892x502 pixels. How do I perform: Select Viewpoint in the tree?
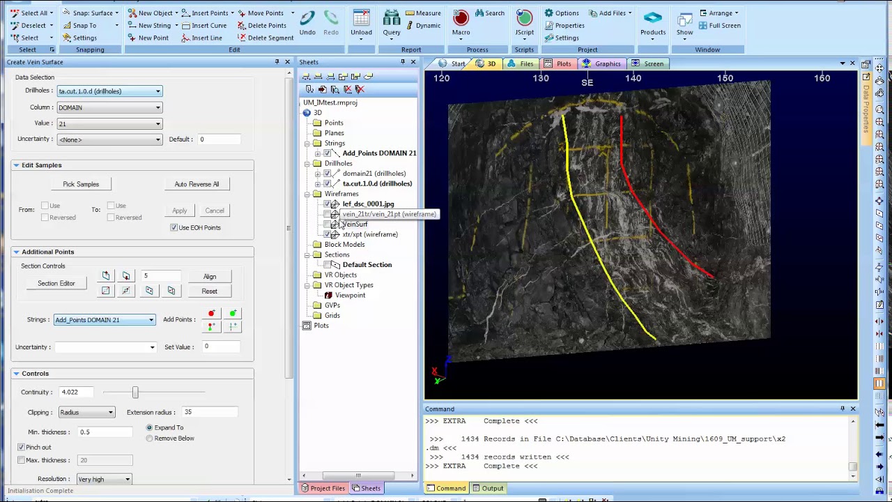coord(350,296)
